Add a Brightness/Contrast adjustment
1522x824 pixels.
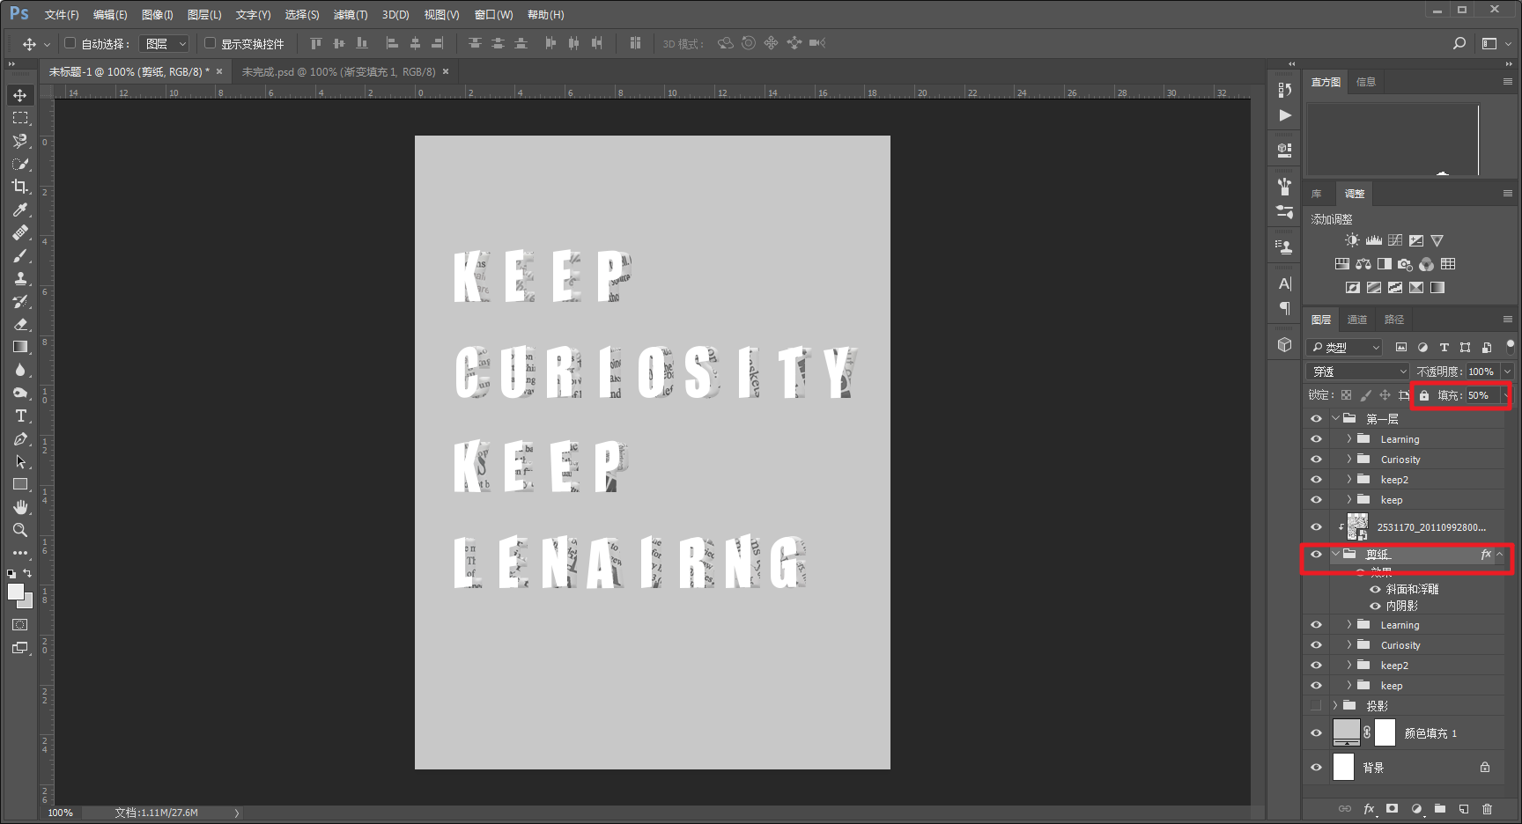point(1352,240)
